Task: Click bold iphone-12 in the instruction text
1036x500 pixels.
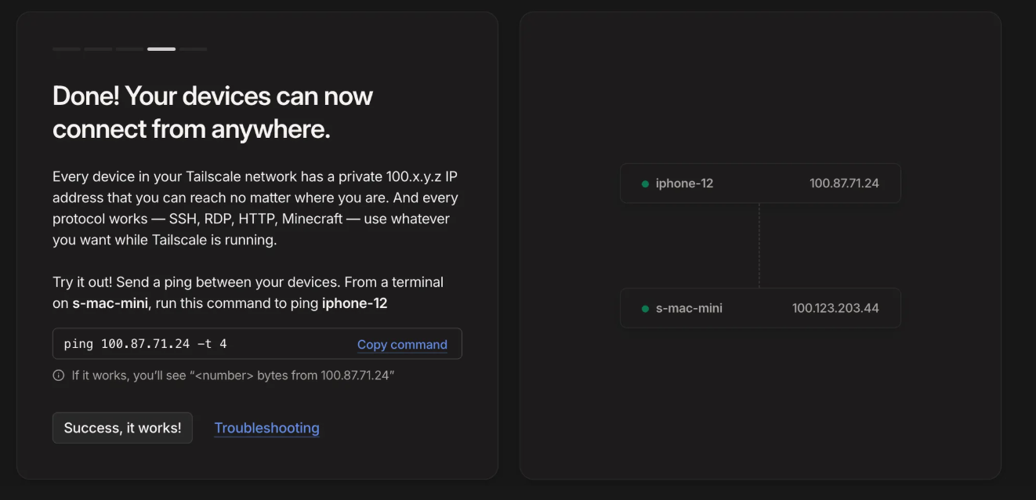Action: 354,303
